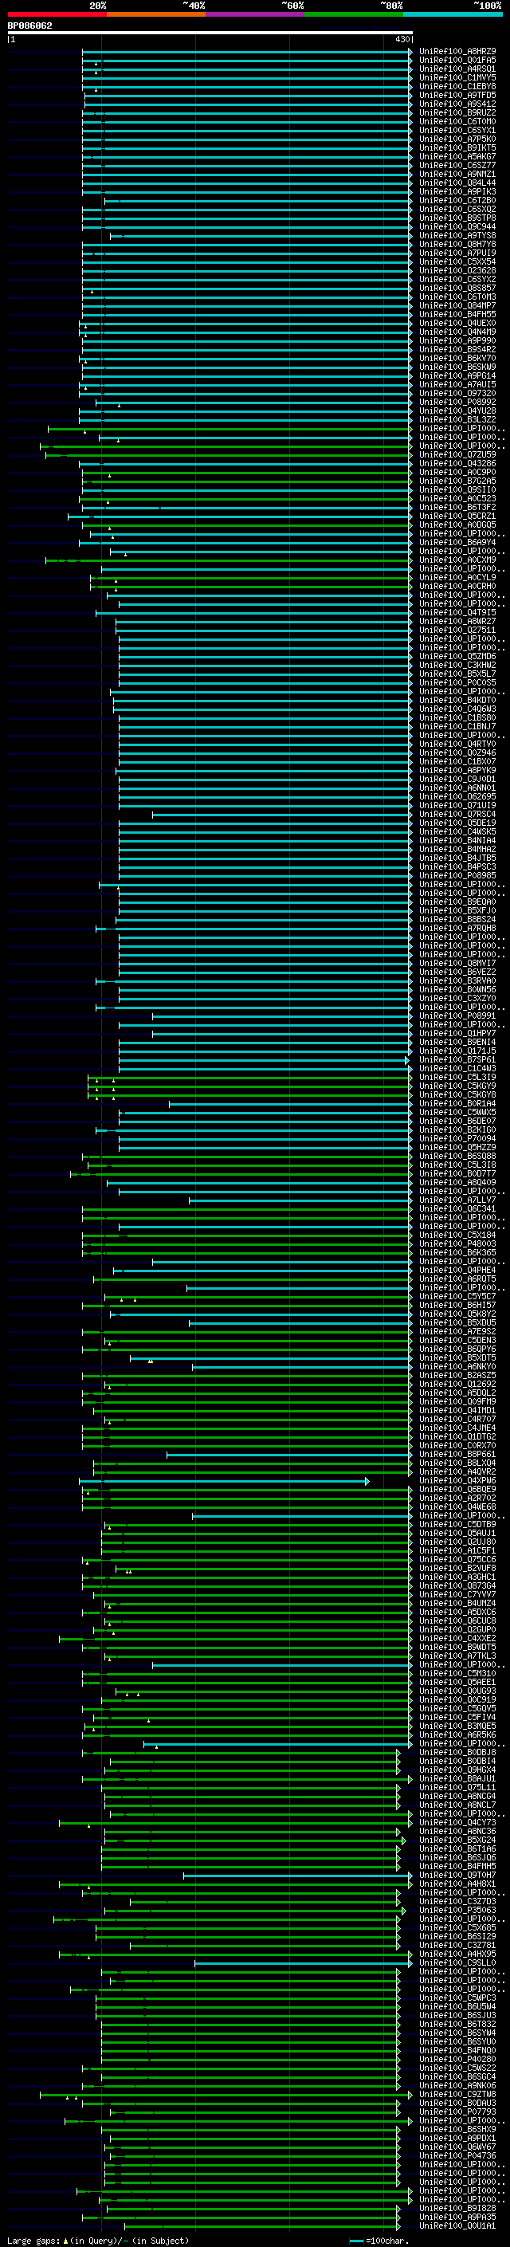Viewport: 510px width, 2247px height.
Task: Select the UniRef100_Q27511 label
Action: click(x=457, y=630)
